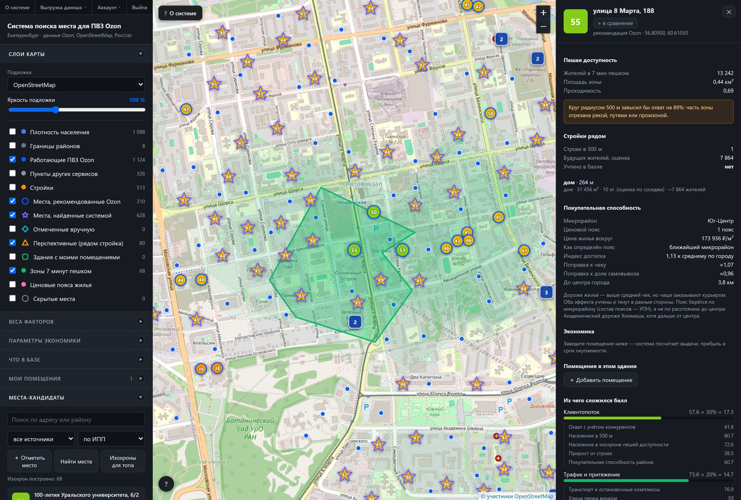
Task: Select the green 51 marker on the map
Action: [402, 250]
